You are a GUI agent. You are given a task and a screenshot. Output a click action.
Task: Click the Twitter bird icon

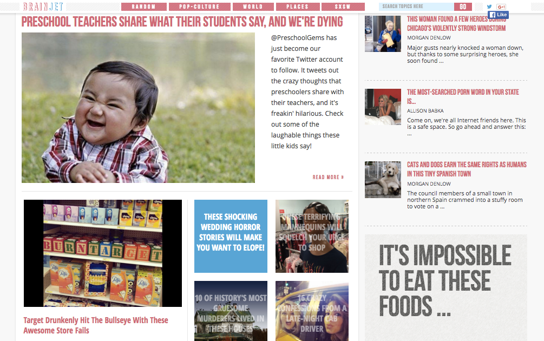[x=489, y=6]
